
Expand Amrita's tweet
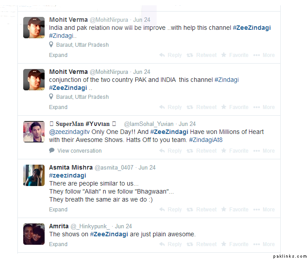58,244
